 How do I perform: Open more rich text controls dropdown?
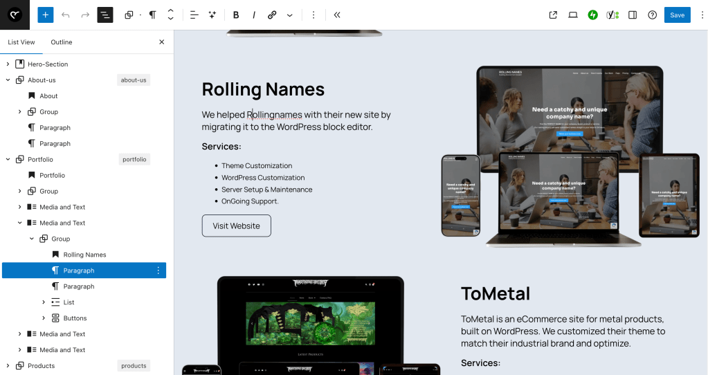[x=289, y=15]
